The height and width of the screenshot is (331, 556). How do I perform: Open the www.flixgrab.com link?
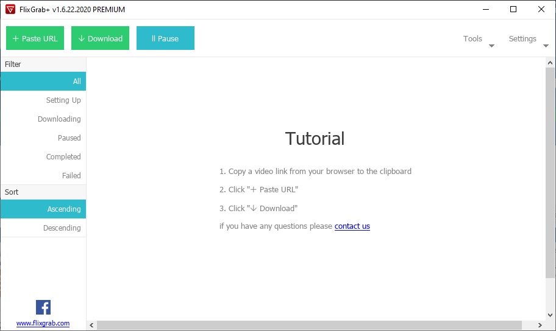point(43,323)
